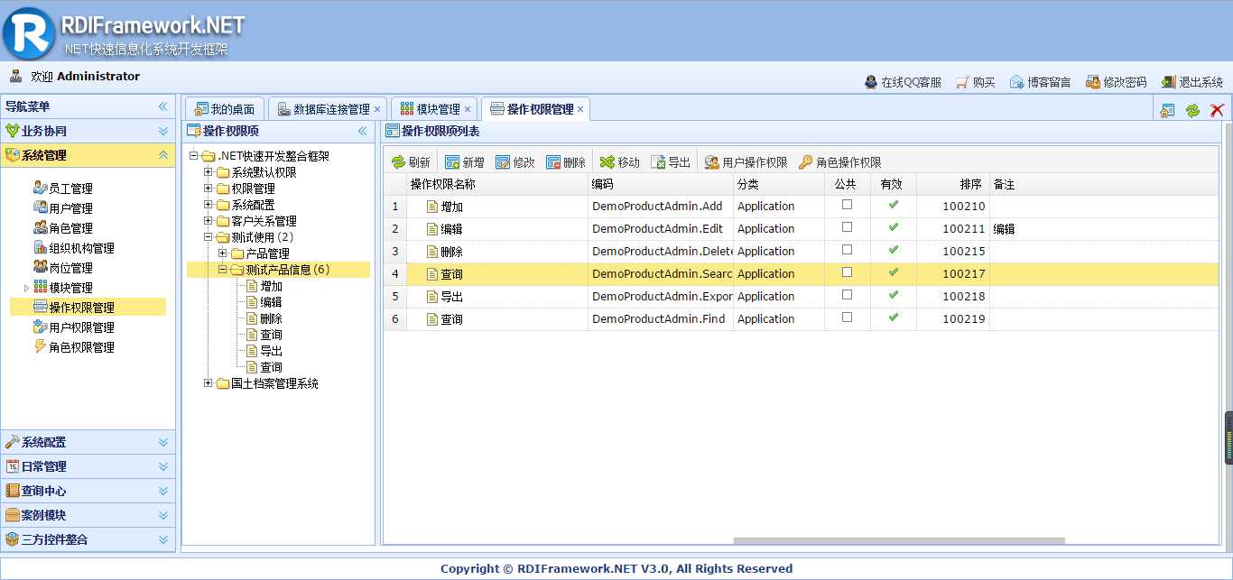Click the 有效 checkmark for the 编辑 row
The height and width of the screenshot is (580, 1233).
(894, 227)
